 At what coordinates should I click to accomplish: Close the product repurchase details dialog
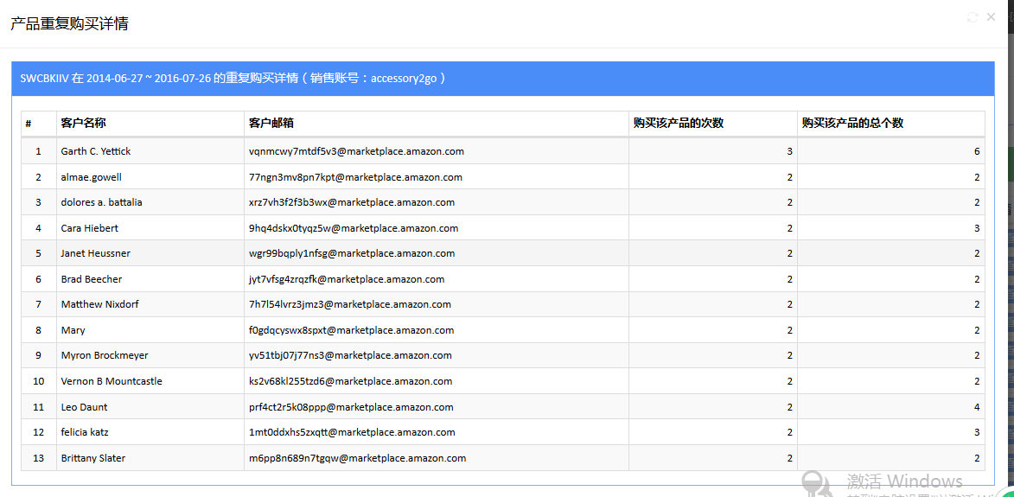[991, 17]
